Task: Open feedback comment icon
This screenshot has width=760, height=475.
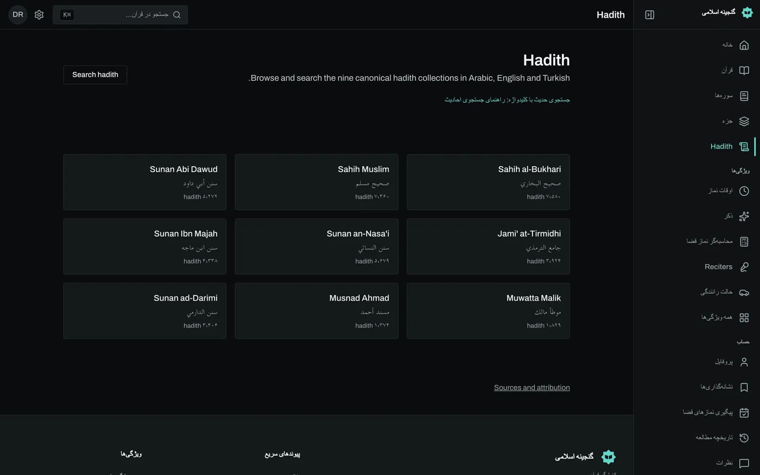Action: [744, 463]
